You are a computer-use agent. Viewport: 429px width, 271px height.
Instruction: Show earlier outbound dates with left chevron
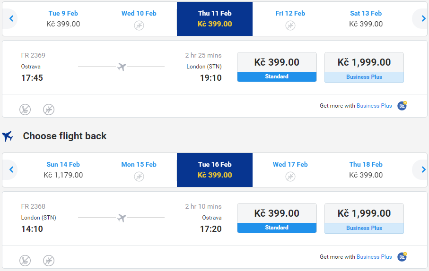pyautogui.click(x=11, y=18)
